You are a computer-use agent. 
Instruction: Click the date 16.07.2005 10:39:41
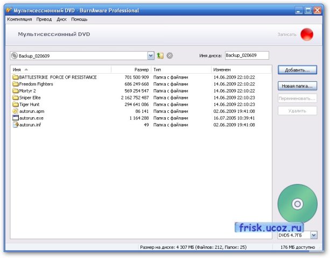coord(234,118)
